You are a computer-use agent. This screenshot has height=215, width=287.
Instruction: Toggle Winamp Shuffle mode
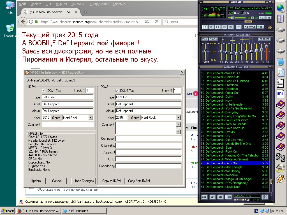[x=250, y=27]
